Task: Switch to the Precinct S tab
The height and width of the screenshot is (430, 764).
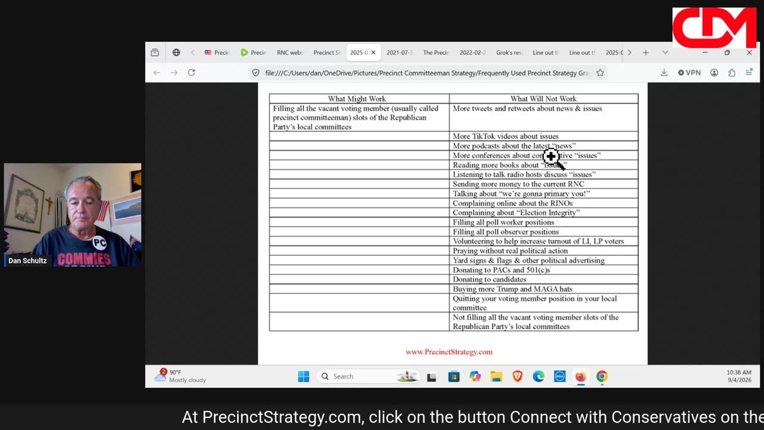Action: (326, 53)
